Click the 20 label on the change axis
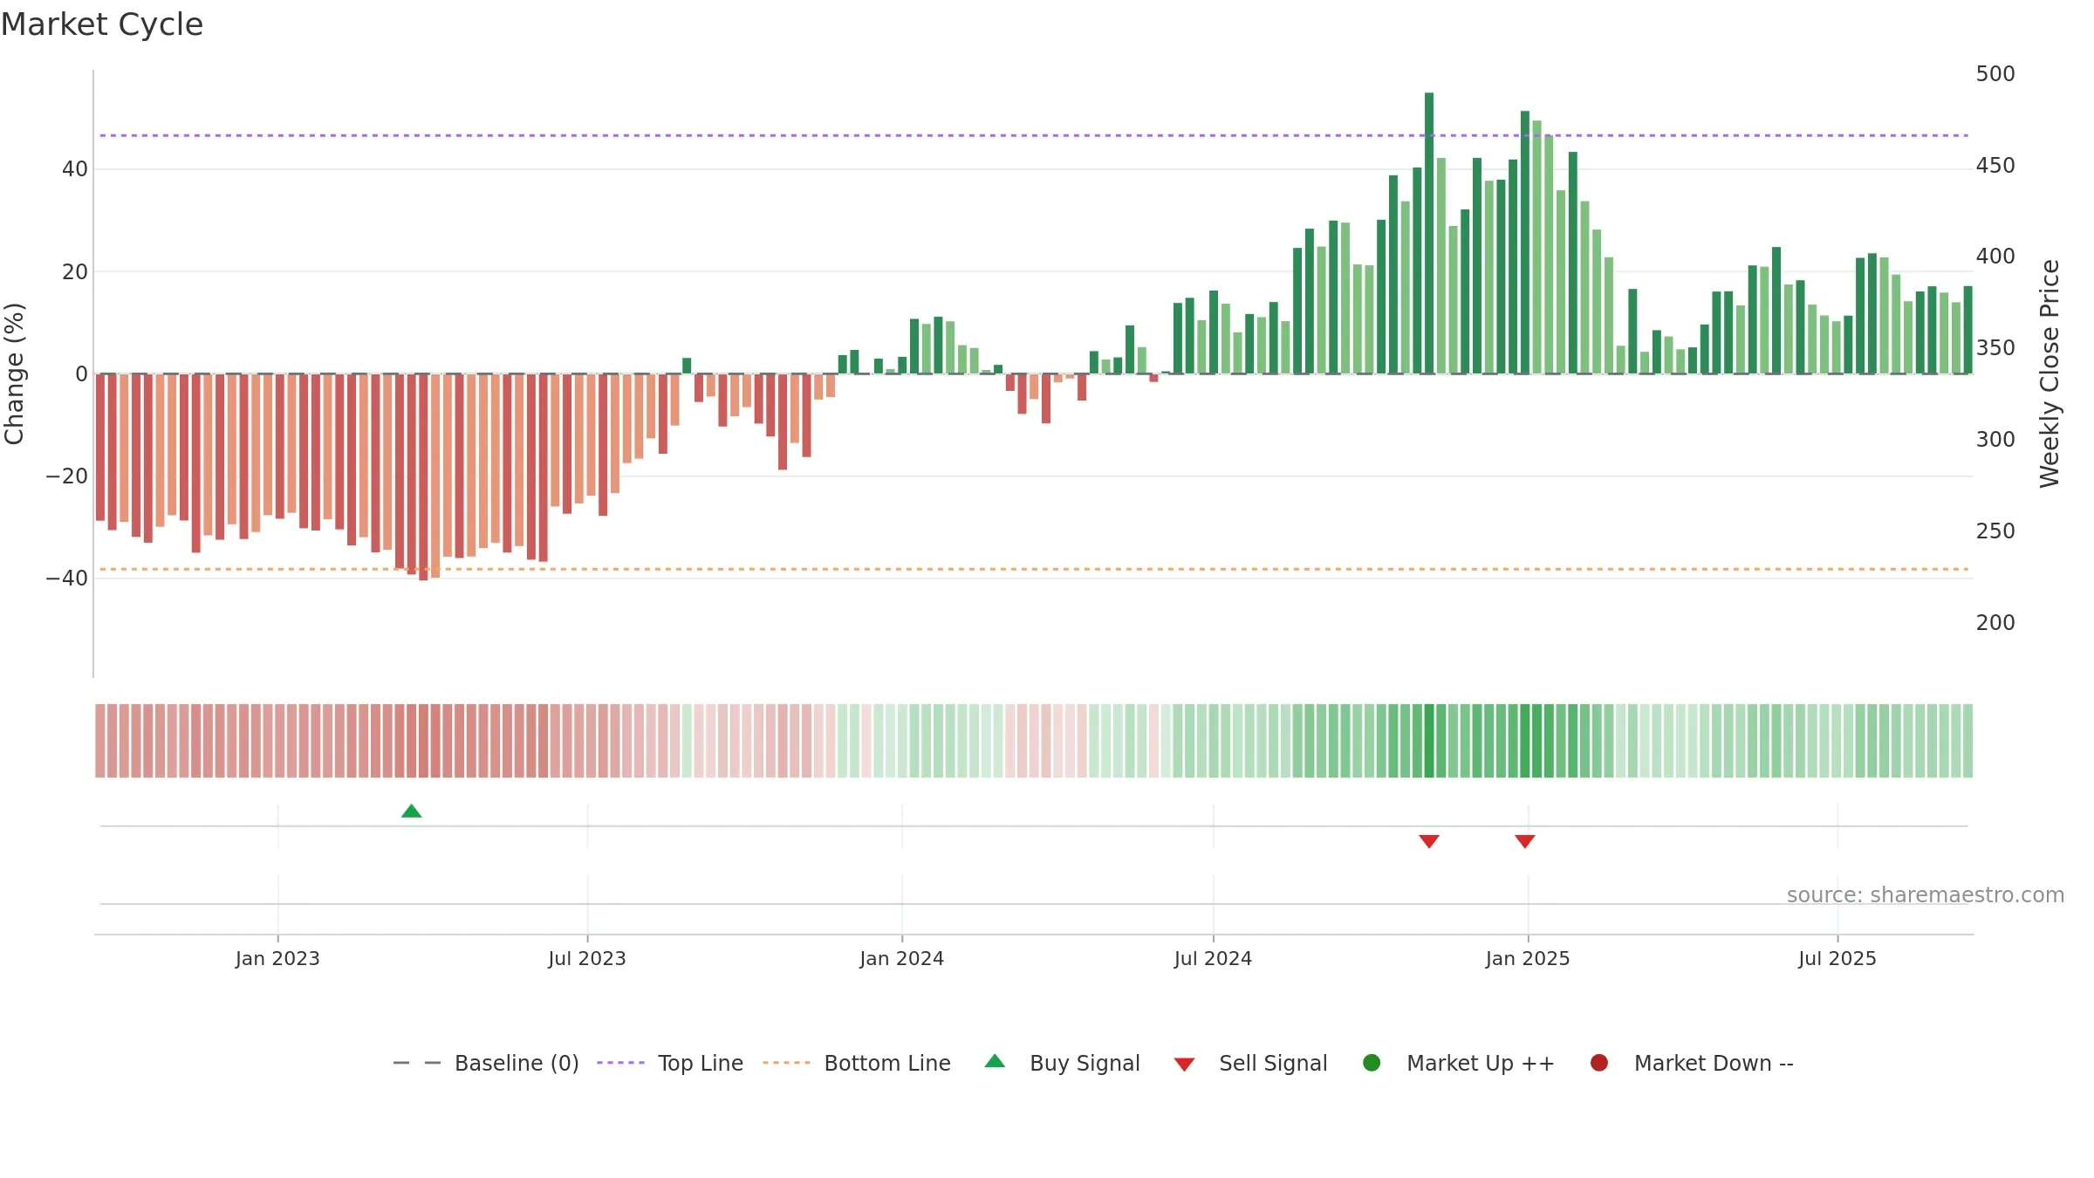The width and height of the screenshot is (2094, 1178). click(x=75, y=272)
